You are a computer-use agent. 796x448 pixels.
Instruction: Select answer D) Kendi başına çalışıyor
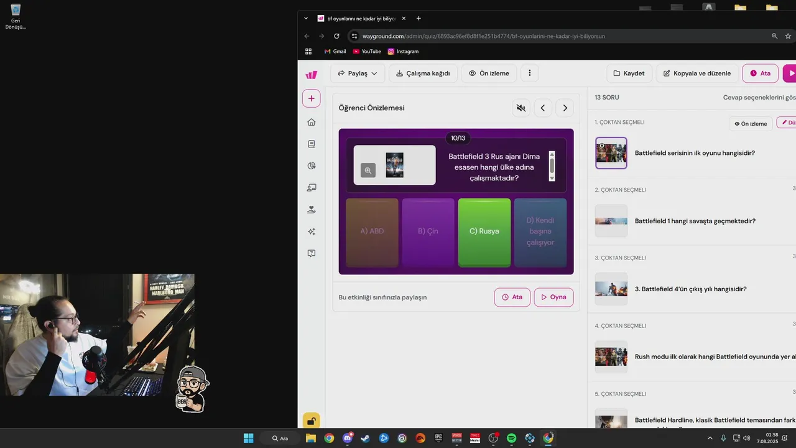coord(540,233)
